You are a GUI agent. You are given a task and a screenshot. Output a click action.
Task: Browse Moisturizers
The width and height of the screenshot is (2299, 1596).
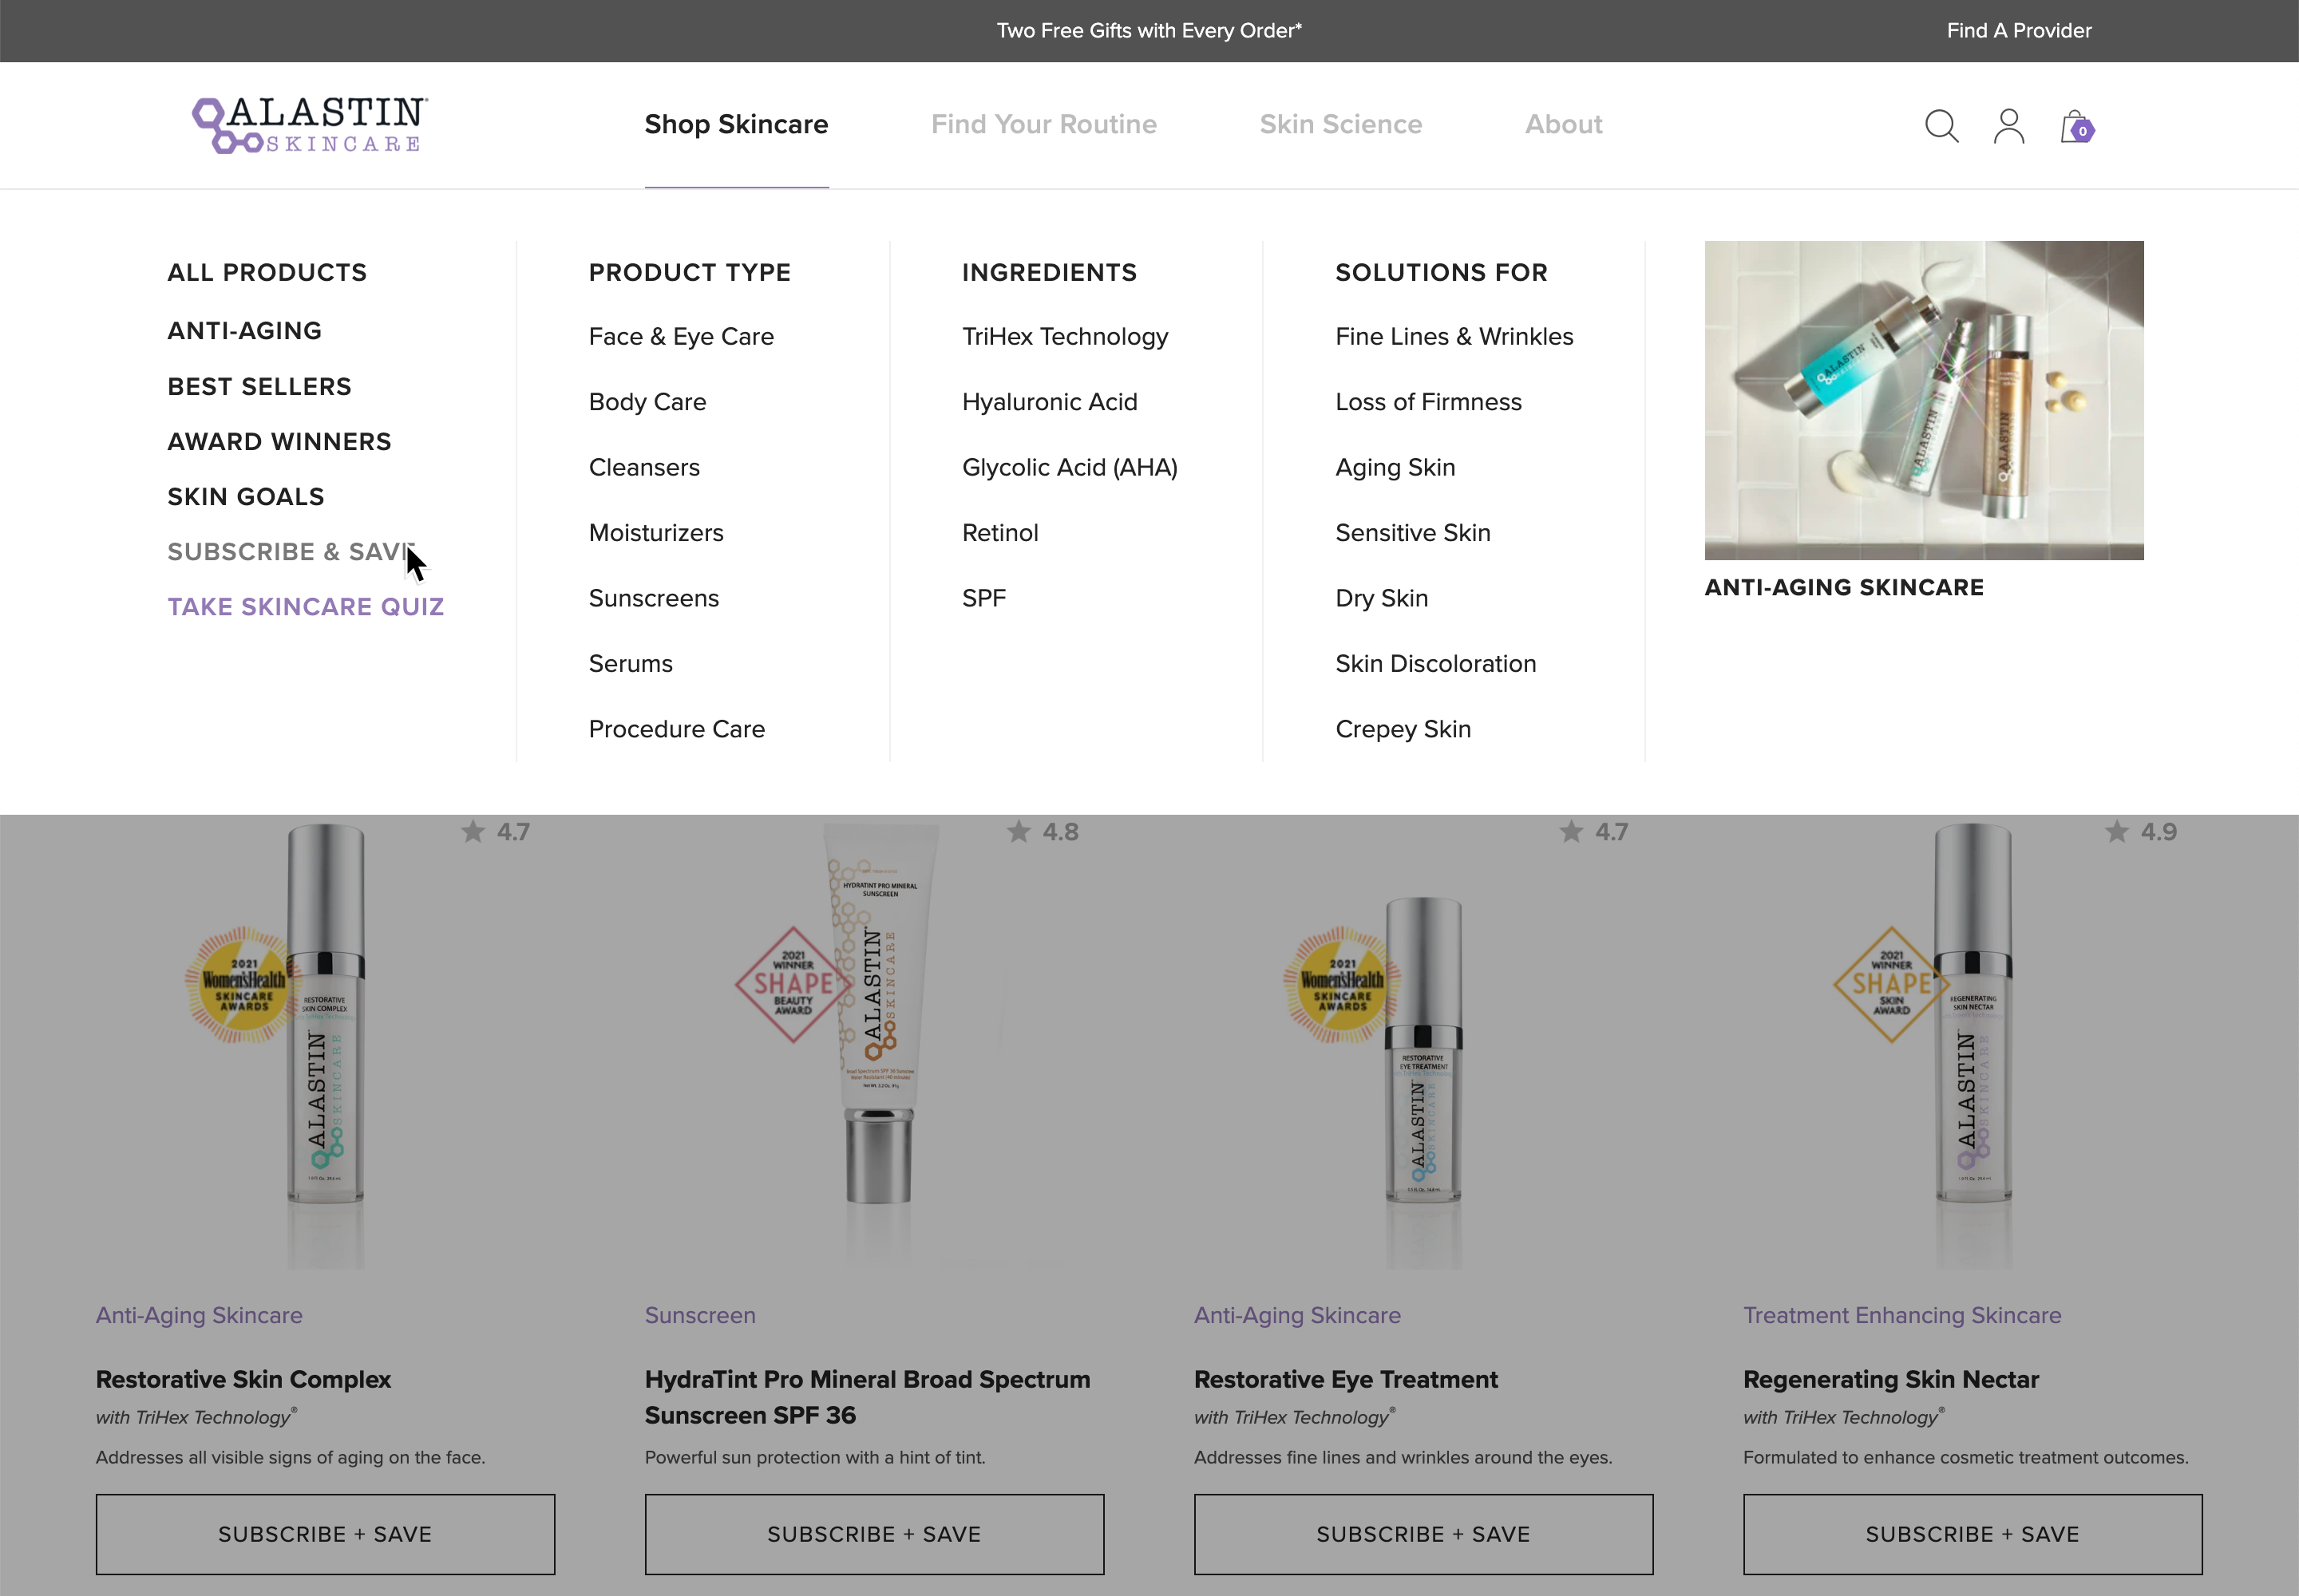click(656, 533)
